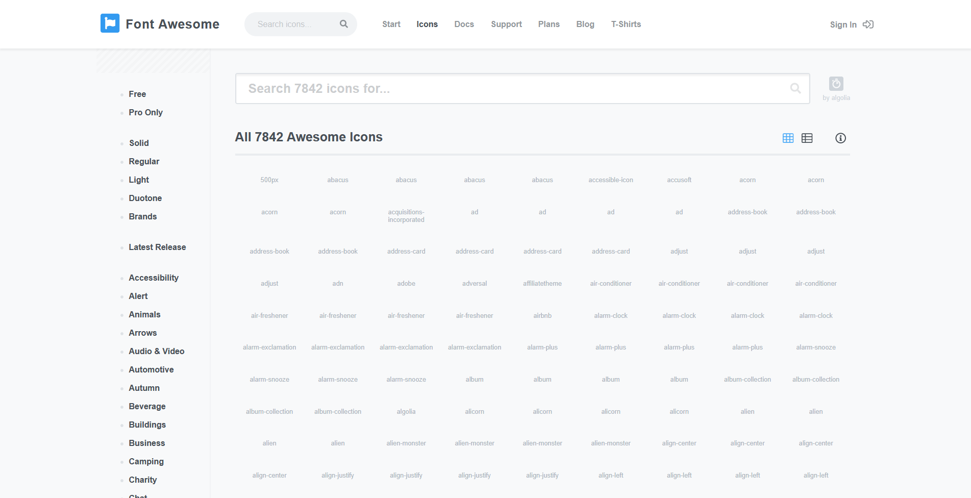Select the Arrows category

tap(143, 333)
